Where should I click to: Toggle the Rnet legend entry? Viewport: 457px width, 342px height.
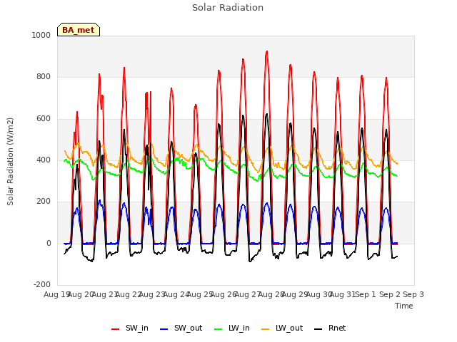click(330, 328)
